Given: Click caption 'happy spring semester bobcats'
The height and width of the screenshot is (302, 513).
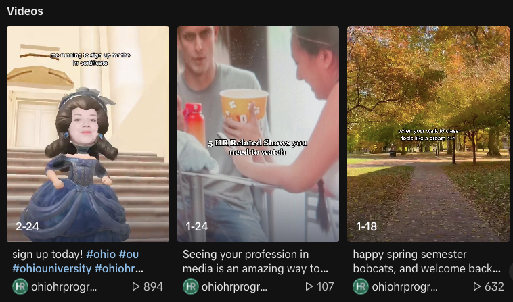Looking at the screenshot, I should click(x=426, y=261).
